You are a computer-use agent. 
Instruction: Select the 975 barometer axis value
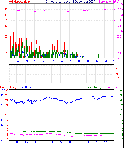coord(119,58)
